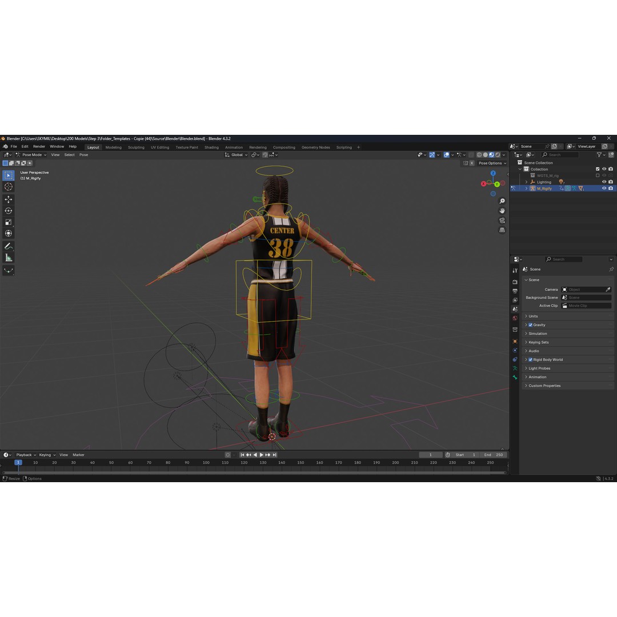
Task: Switch to solid viewport shading
Action: click(485, 155)
